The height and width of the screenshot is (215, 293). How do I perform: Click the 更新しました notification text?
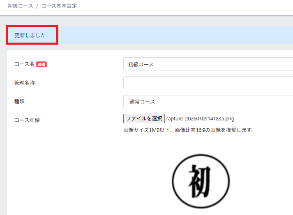(x=30, y=36)
